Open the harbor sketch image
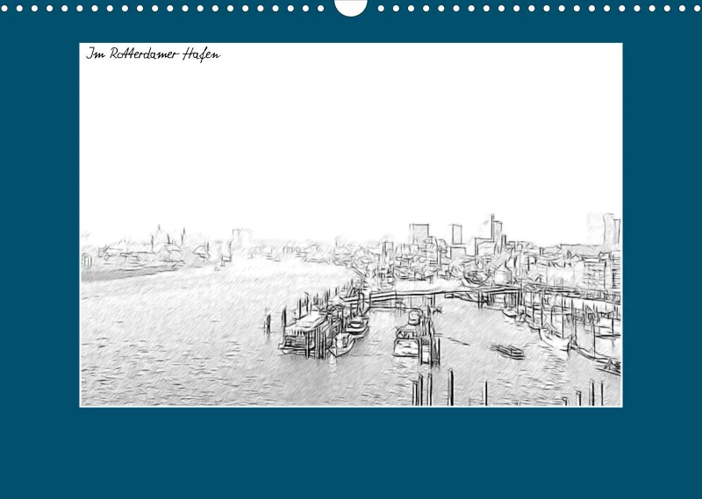 pos(351,225)
